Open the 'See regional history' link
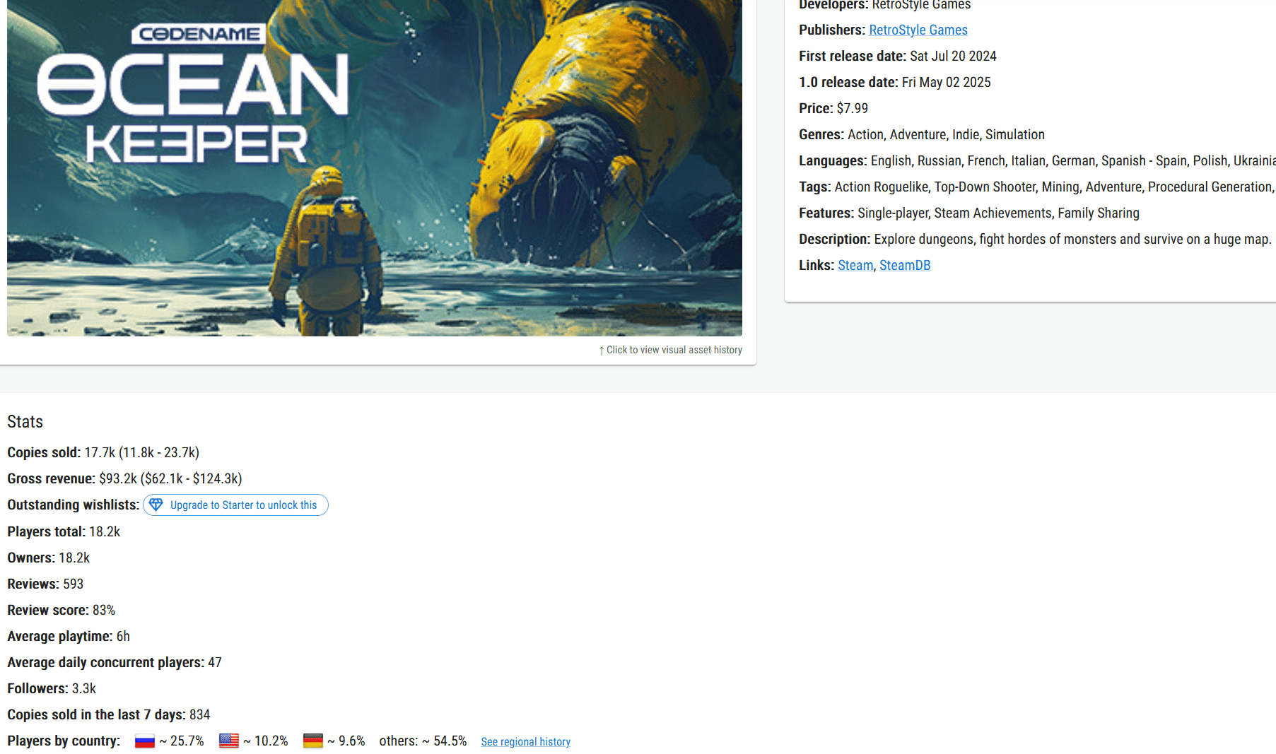Screen dimensions: 1276x754 525,741
